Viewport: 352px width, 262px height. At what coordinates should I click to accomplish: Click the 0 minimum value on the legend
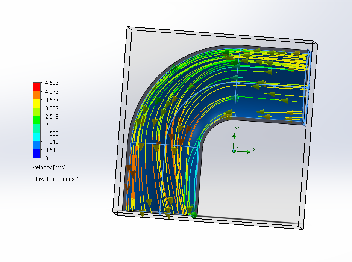coord(47,158)
